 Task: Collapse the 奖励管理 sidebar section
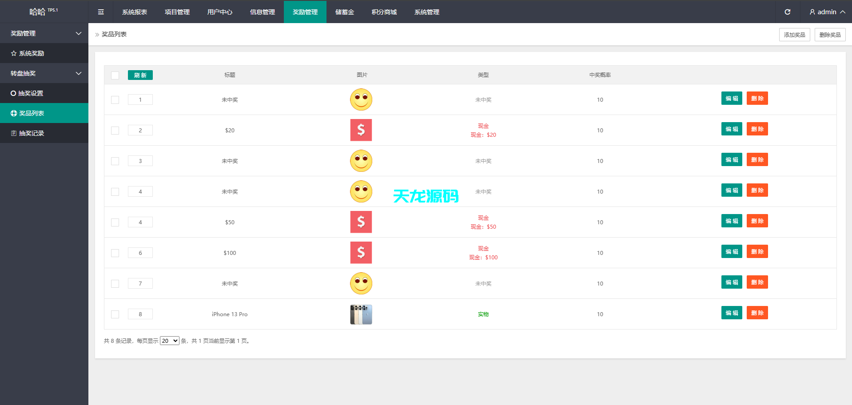point(78,33)
